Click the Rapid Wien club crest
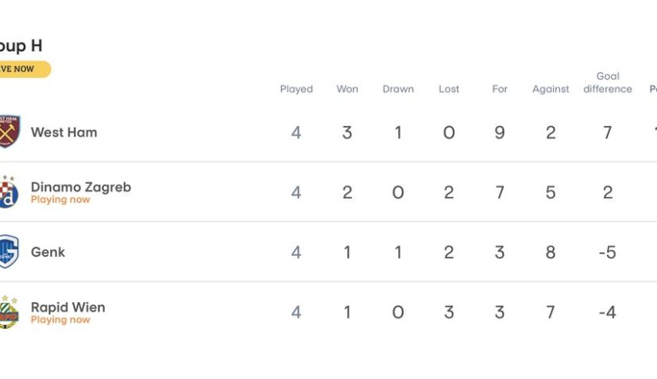 coord(8,312)
